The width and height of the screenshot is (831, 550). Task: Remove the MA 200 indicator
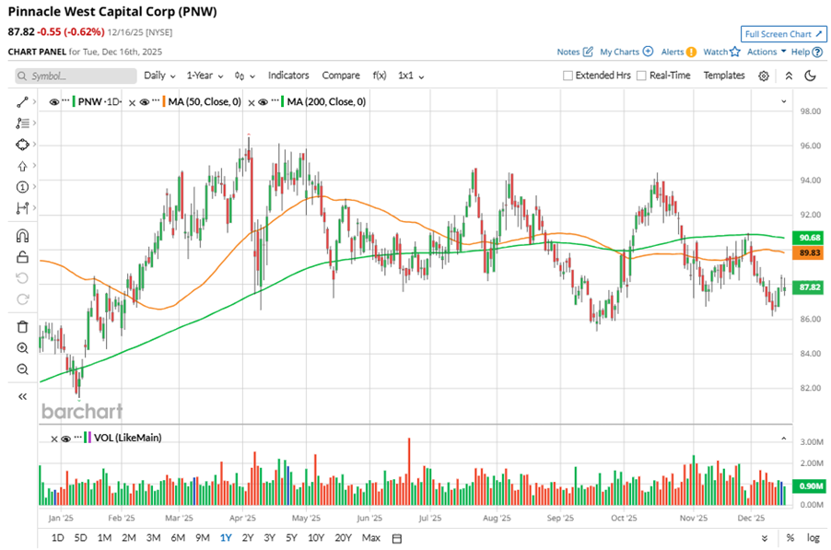(252, 102)
